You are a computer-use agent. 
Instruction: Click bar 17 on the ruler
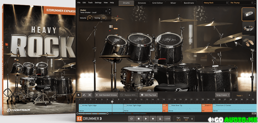click(169, 100)
